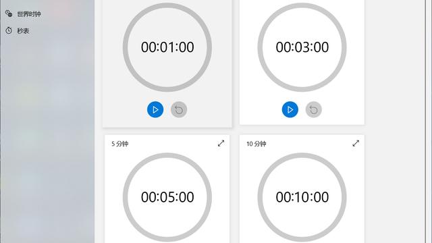
Task: Click the 10 分钟 timer title
Action: (256, 144)
